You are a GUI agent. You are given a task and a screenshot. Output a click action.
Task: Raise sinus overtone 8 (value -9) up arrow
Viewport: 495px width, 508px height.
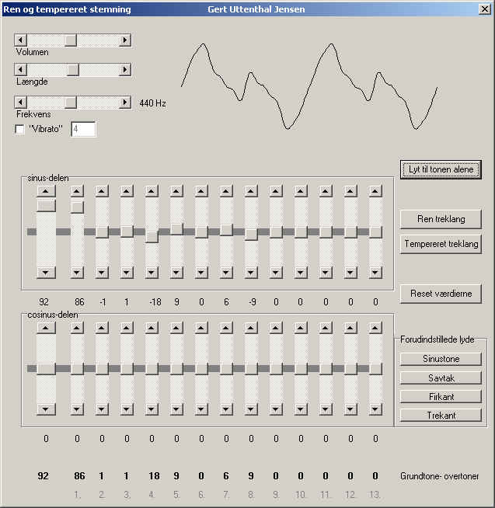click(251, 191)
